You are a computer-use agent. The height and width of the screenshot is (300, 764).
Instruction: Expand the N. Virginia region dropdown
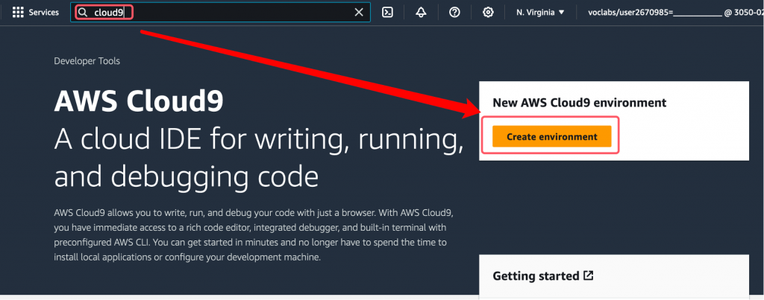point(540,13)
